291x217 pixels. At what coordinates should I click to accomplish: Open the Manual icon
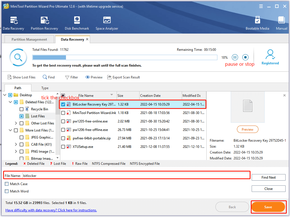(281, 23)
